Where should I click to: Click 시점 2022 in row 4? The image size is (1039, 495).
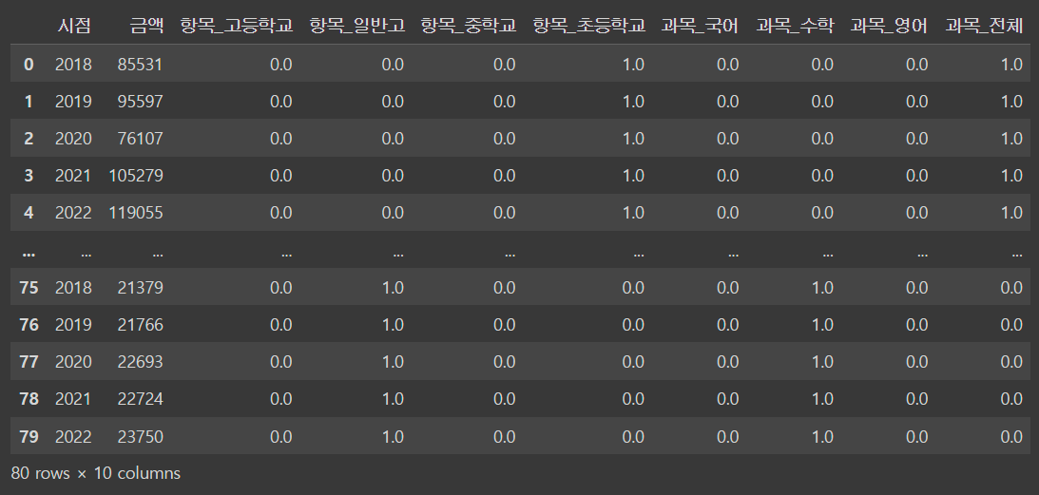(73, 213)
